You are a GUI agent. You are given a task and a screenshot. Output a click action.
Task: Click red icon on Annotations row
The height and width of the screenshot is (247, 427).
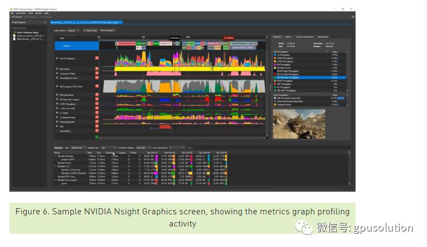click(97, 131)
